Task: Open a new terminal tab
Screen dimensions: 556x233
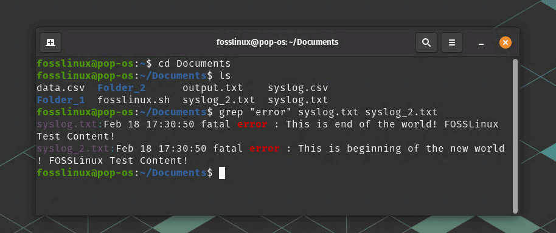Action: coord(50,42)
